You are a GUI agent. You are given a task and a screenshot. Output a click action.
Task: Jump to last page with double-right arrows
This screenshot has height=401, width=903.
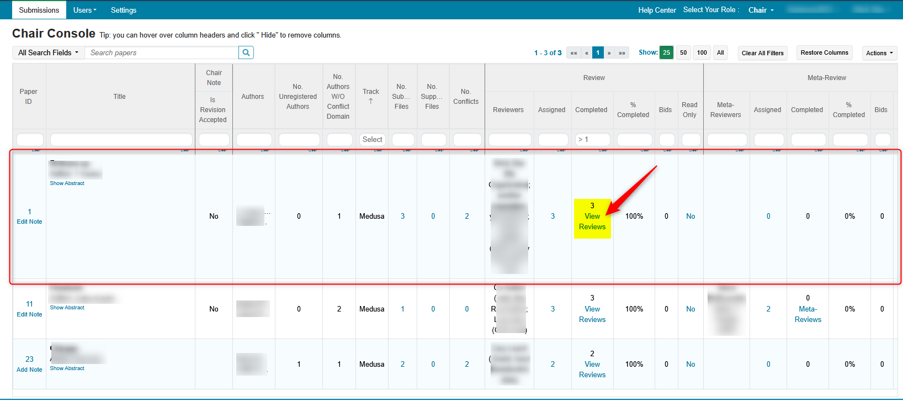(622, 53)
